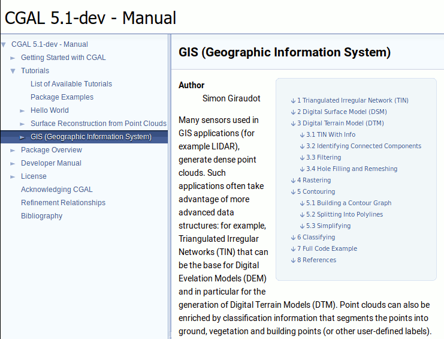Viewport: 444px width, 339px height.
Task: Open the License page
Action: click(34, 176)
